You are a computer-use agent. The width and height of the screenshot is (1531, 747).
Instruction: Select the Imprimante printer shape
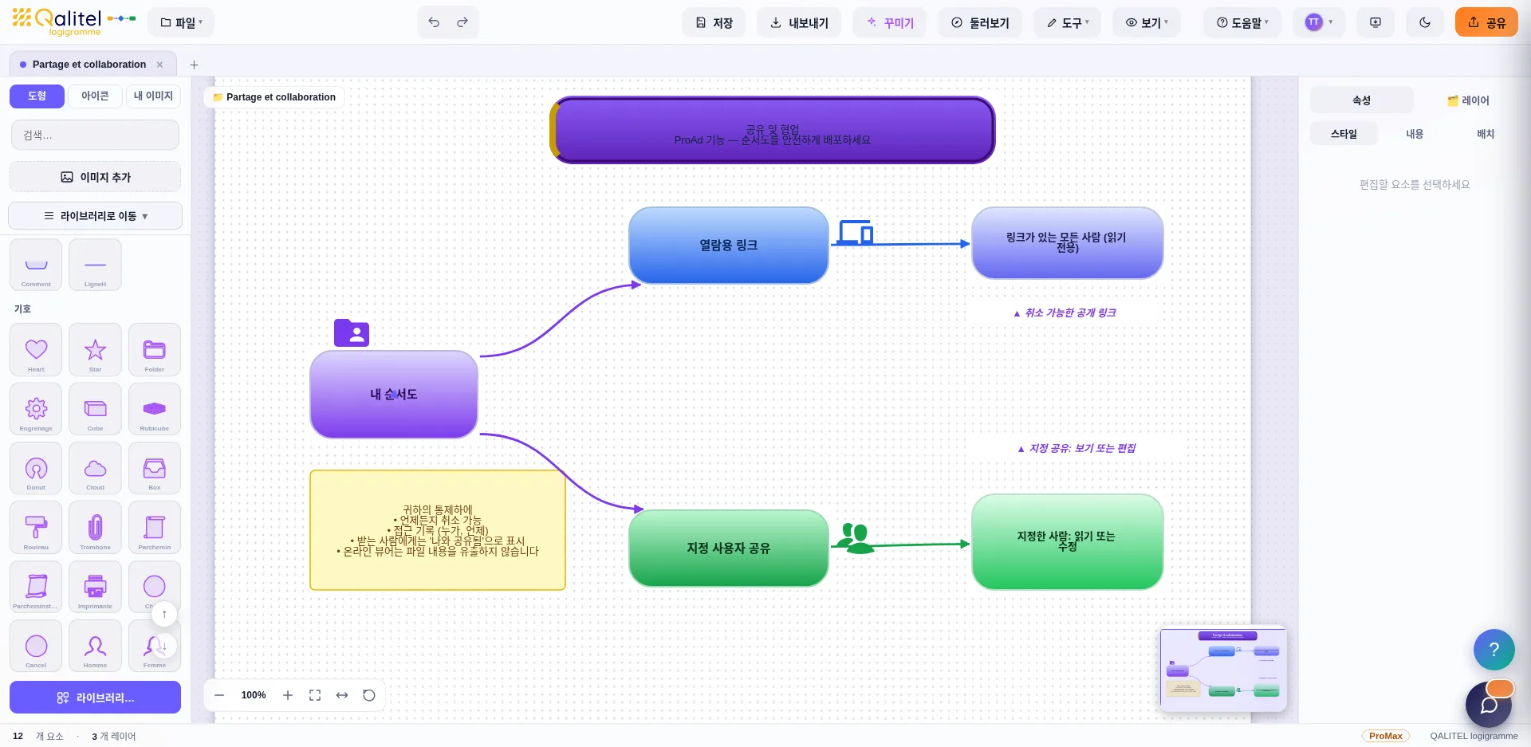pyautogui.click(x=95, y=587)
